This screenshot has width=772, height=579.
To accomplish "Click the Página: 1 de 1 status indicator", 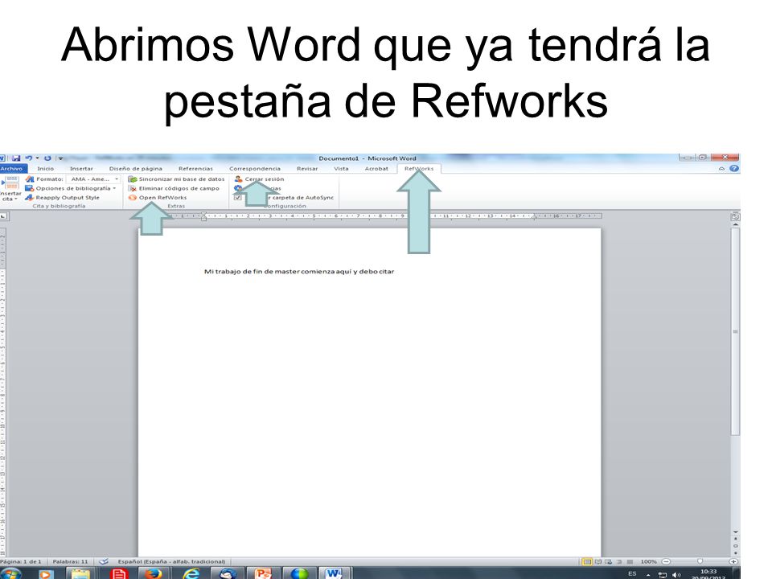I will click(x=21, y=561).
